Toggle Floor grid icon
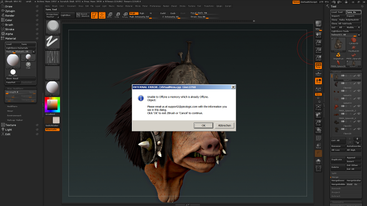This screenshot has height=206, width=367. coord(318,73)
